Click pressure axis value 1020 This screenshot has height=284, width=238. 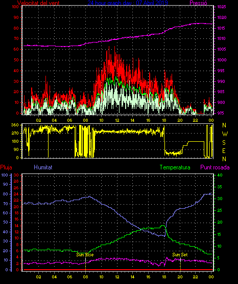222,17
